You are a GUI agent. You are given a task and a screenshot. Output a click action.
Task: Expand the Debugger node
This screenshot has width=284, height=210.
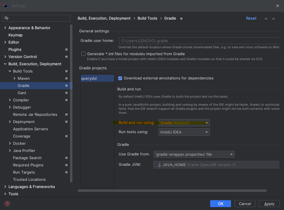[x=10, y=107]
